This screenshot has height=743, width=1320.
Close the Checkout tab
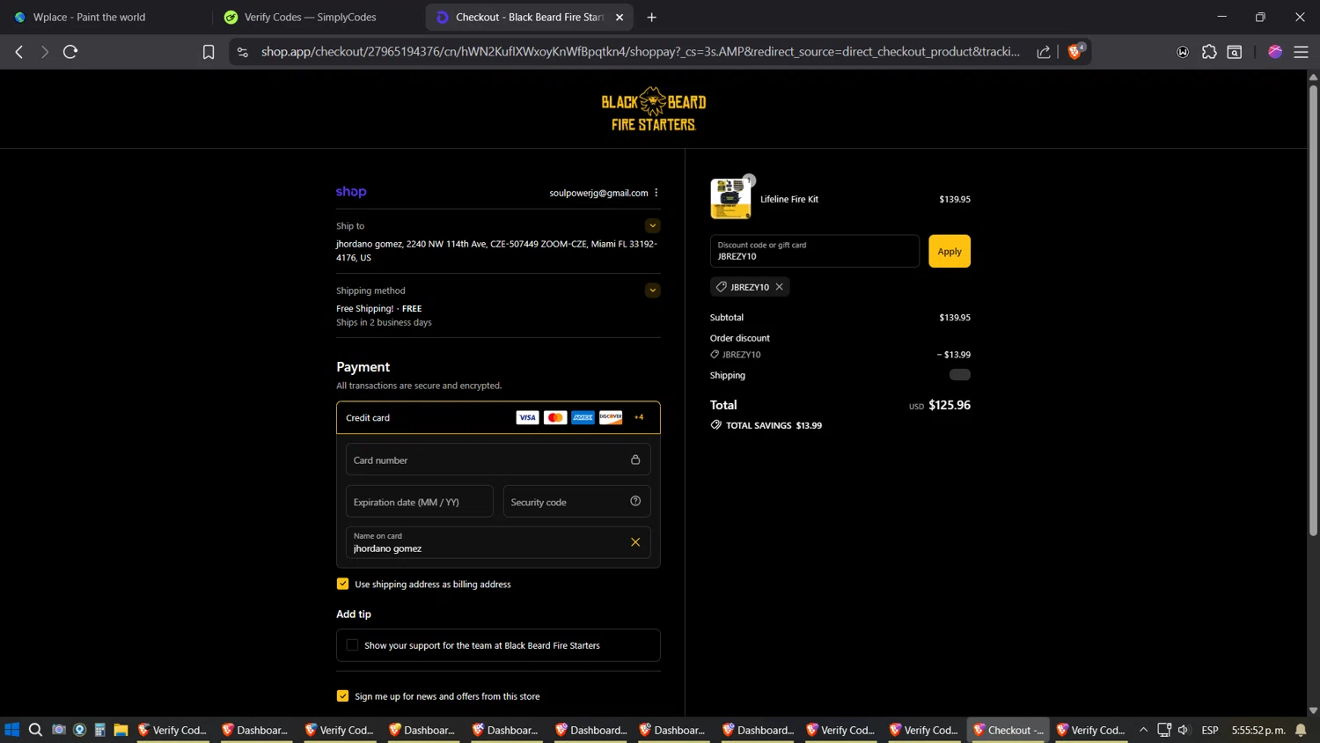point(620,17)
